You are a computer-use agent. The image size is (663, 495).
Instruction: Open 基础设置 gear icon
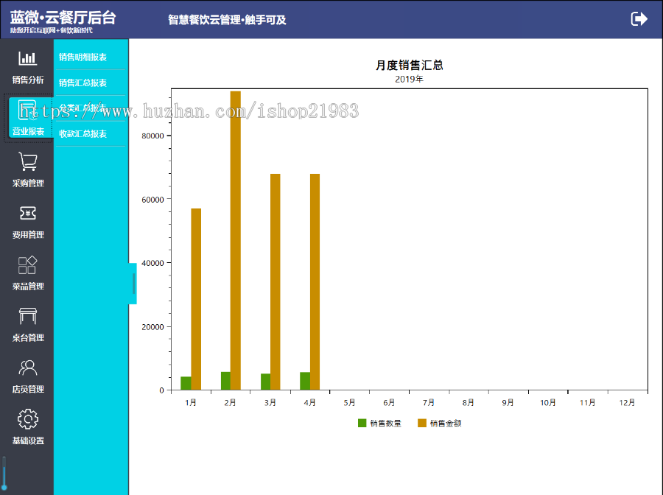click(27, 419)
